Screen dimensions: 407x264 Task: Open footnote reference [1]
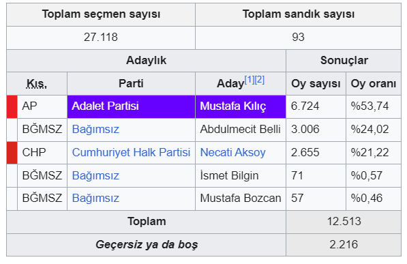pos(250,80)
